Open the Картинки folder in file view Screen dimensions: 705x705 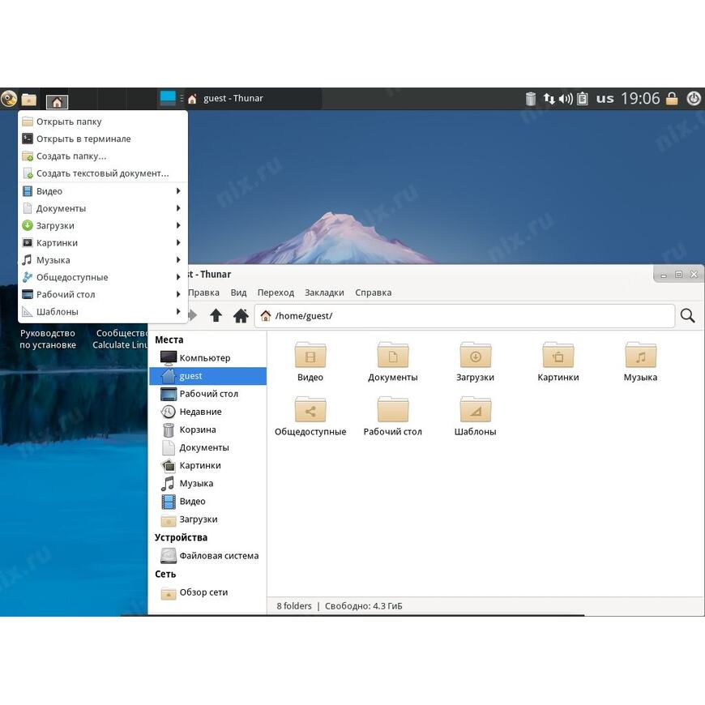(x=558, y=357)
